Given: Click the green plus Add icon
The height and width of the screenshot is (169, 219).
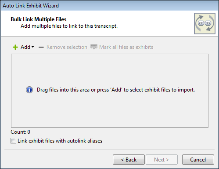Looking at the screenshot, I should pyautogui.click(x=15, y=47).
